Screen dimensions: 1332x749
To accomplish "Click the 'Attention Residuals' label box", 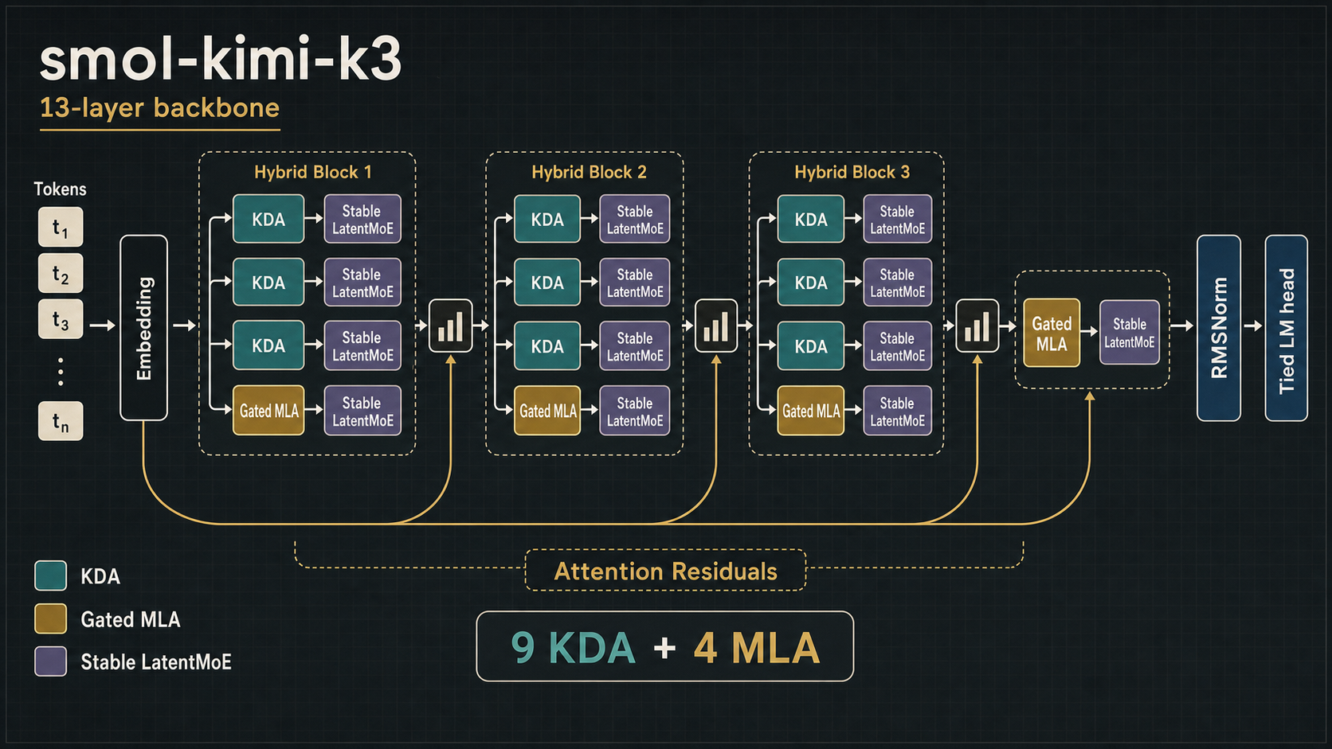I will pos(666,571).
